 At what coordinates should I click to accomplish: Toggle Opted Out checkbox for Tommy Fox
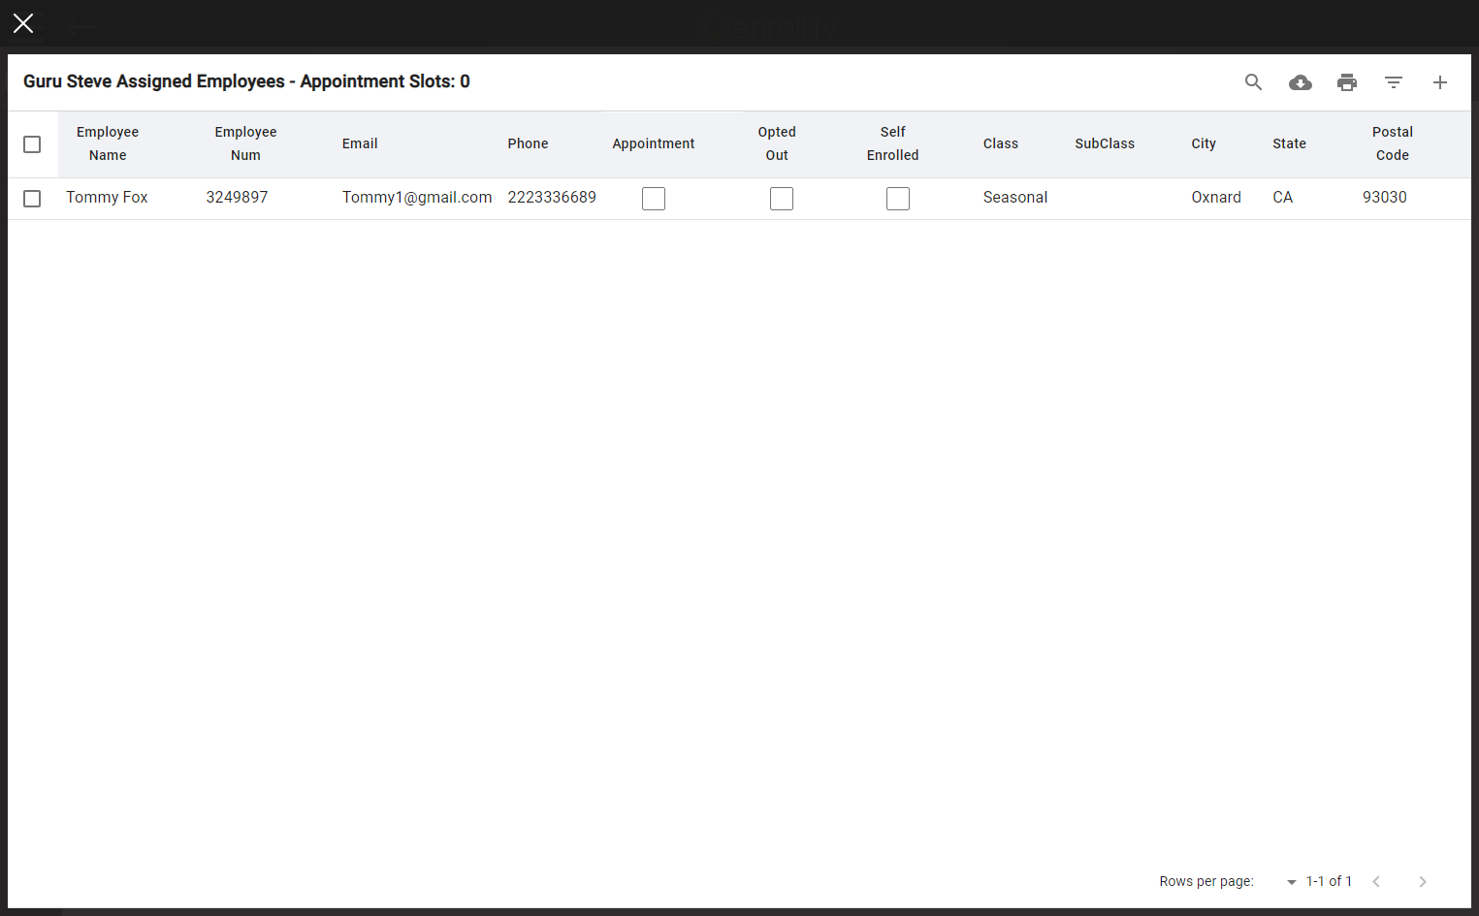click(x=782, y=199)
